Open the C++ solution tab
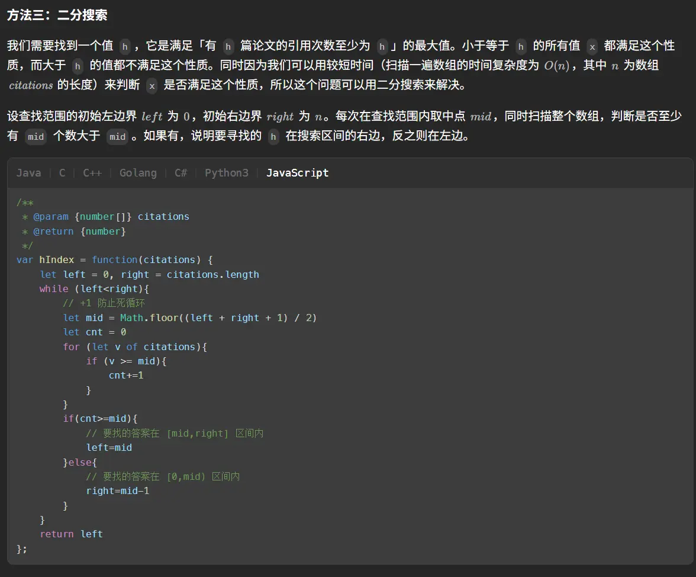696x577 pixels. point(92,173)
